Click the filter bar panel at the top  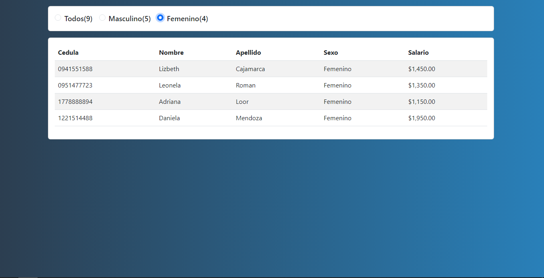point(271,18)
